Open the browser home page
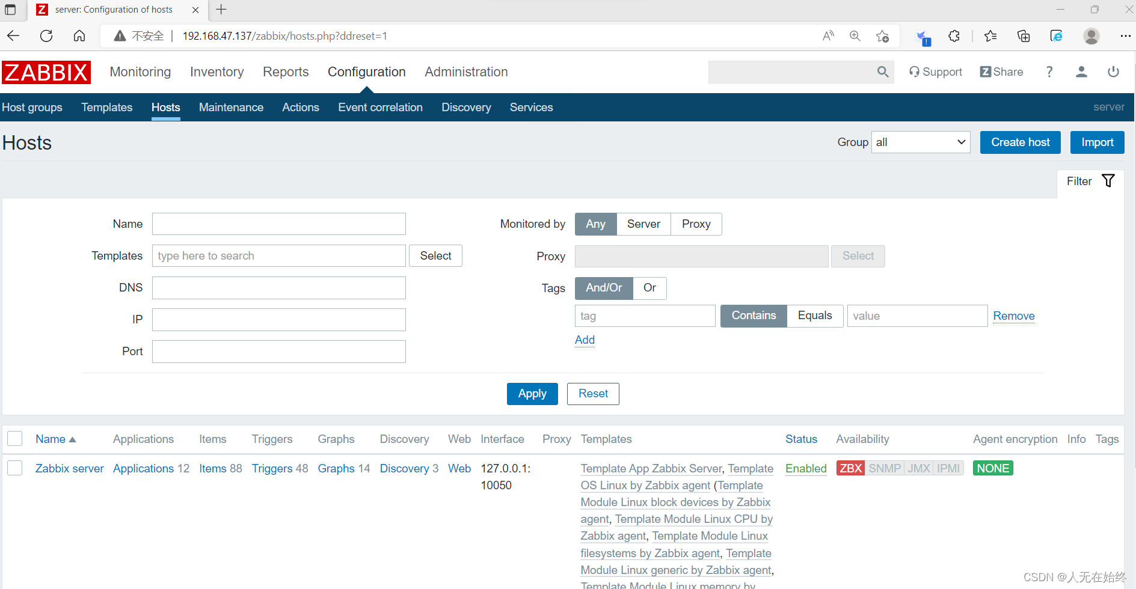 pos(79,36)
